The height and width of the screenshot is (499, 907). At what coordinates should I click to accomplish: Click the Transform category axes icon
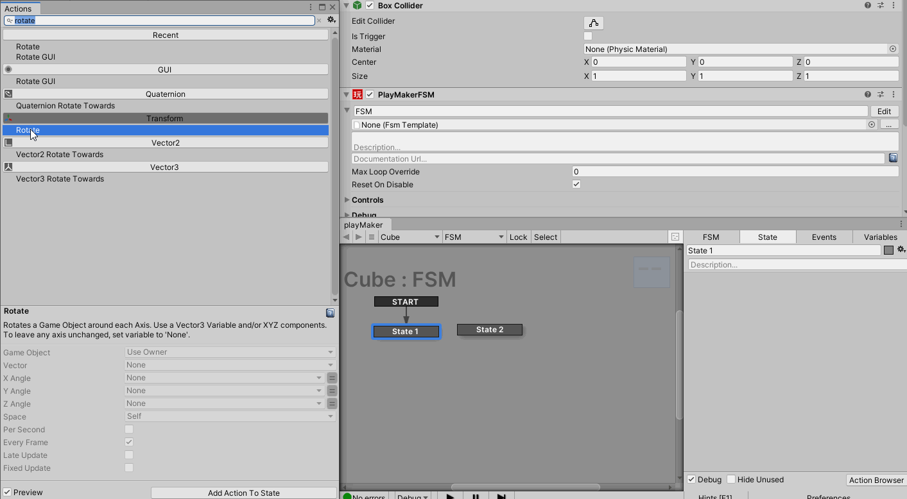pos(8,118)
